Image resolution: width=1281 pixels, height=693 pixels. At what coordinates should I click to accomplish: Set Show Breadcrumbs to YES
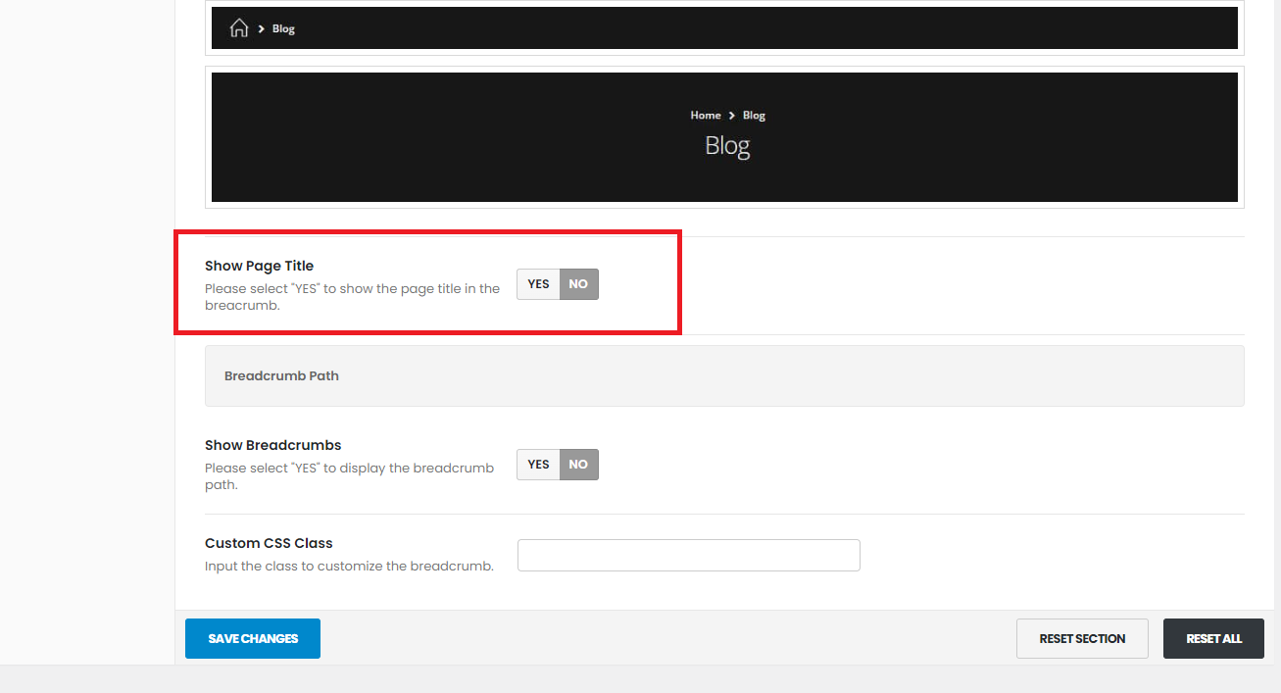click(x=538, y=465)
